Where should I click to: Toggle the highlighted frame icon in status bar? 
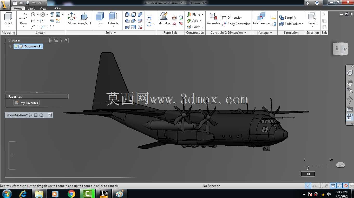pos(333,186)
